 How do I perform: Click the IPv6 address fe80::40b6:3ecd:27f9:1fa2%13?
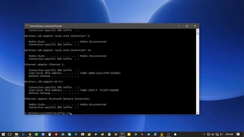pos(100,73)
